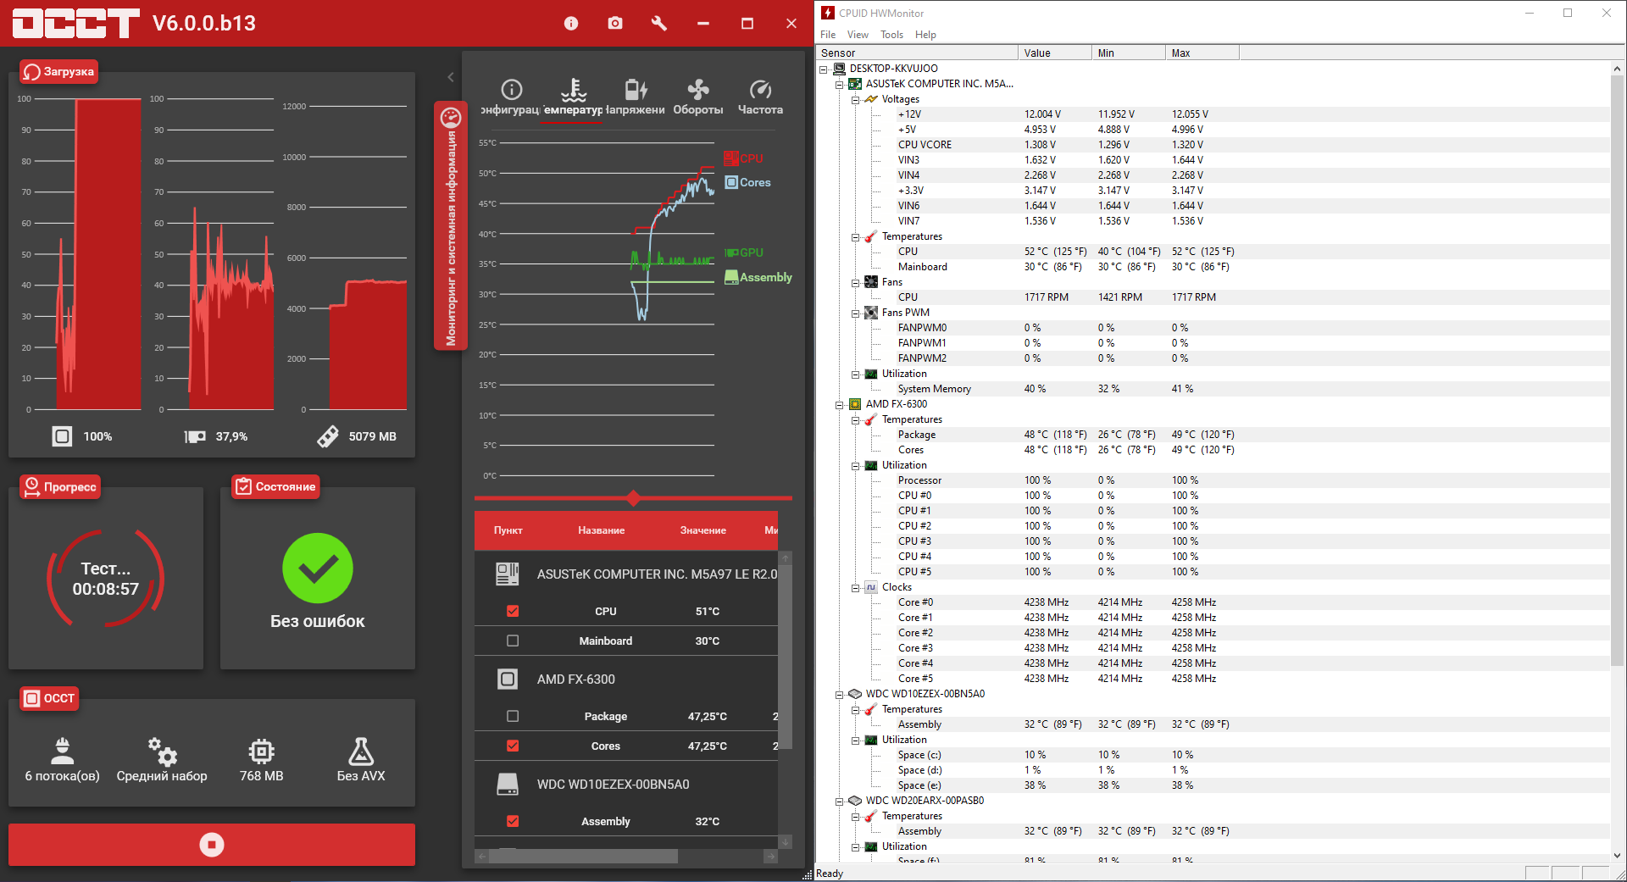
Task: Click the Загрузка load panel icon
Action: tap(31, 72)
